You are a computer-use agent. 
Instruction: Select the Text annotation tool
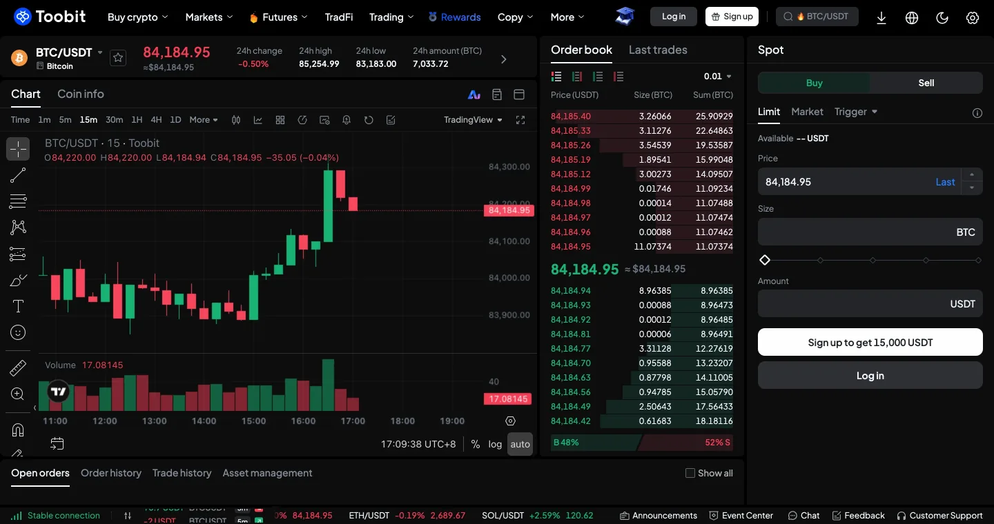18,306
